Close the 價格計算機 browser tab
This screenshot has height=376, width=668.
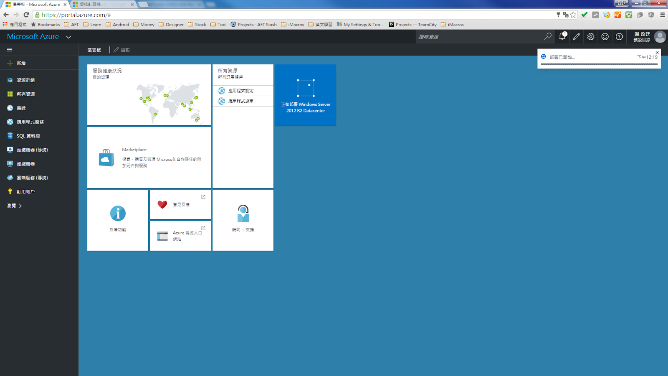[x=132, y=5]
